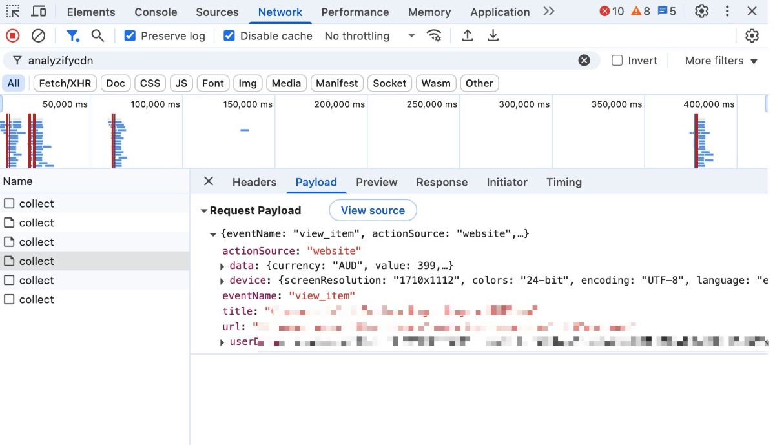
Task: Select the third collect request
Action: pyautogui.click(x=95, y=242)
